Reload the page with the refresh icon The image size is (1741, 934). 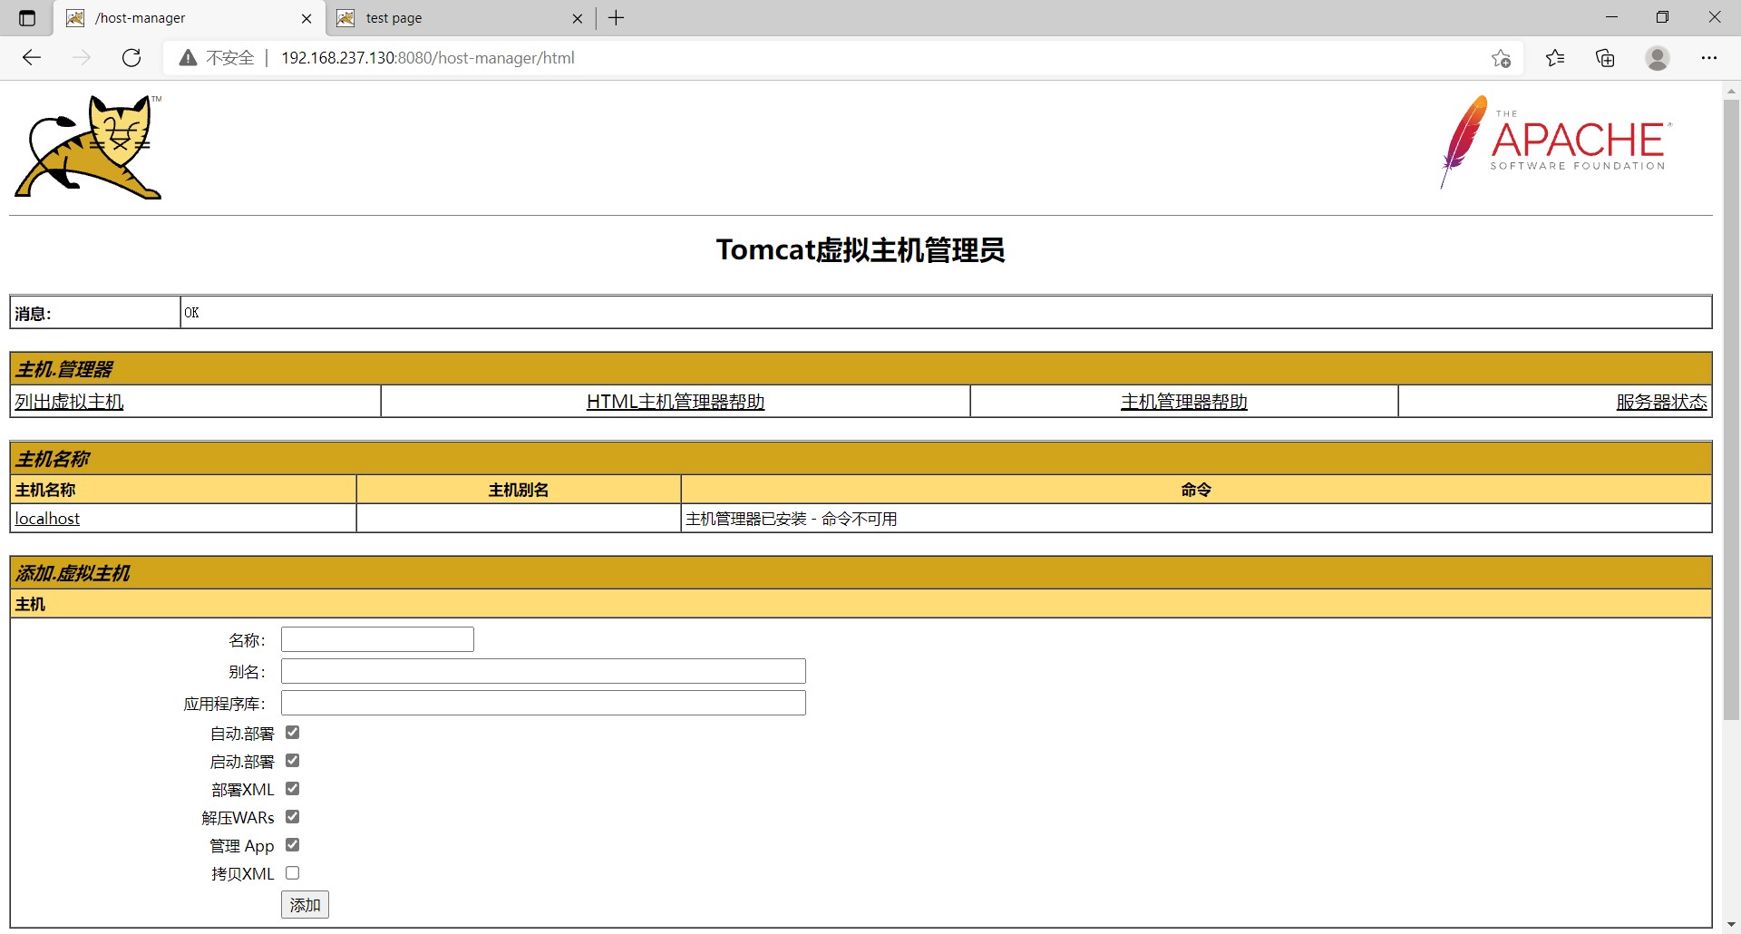[x=131, y=58]
